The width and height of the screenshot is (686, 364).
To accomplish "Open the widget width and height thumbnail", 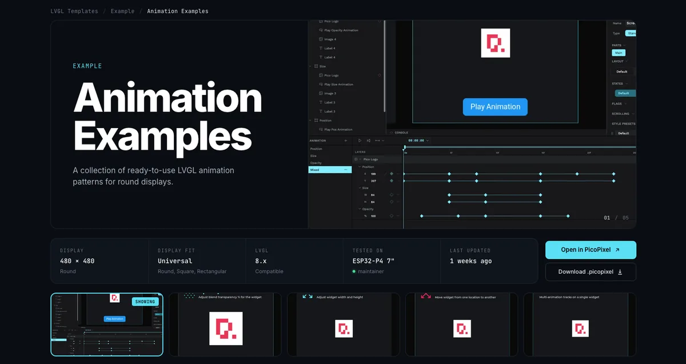I will point(343,325).
